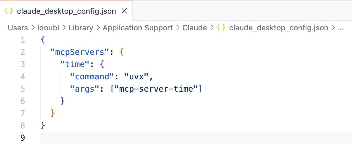The height and width of the screenshot is (150, 352).
Task: Click the "command" key in the code
Action: [92, 76]
